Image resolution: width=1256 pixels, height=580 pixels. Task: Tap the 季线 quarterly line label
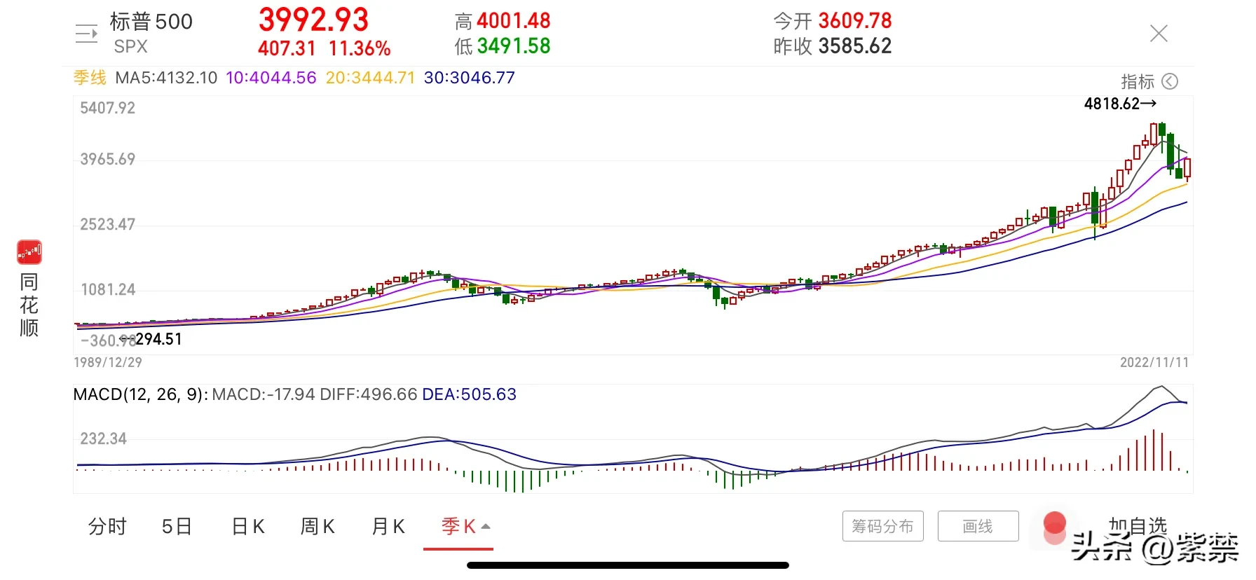[90, 78]
